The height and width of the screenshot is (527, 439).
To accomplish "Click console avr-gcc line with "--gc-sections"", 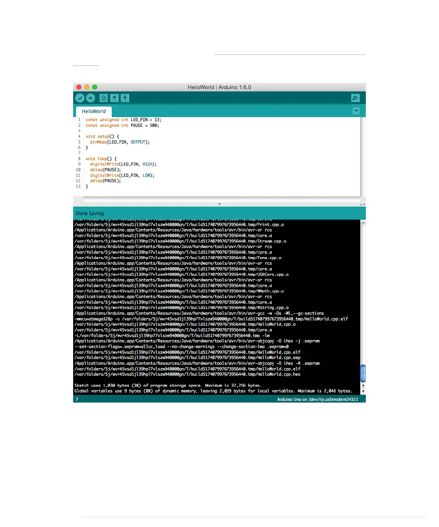I will point(199,314).
